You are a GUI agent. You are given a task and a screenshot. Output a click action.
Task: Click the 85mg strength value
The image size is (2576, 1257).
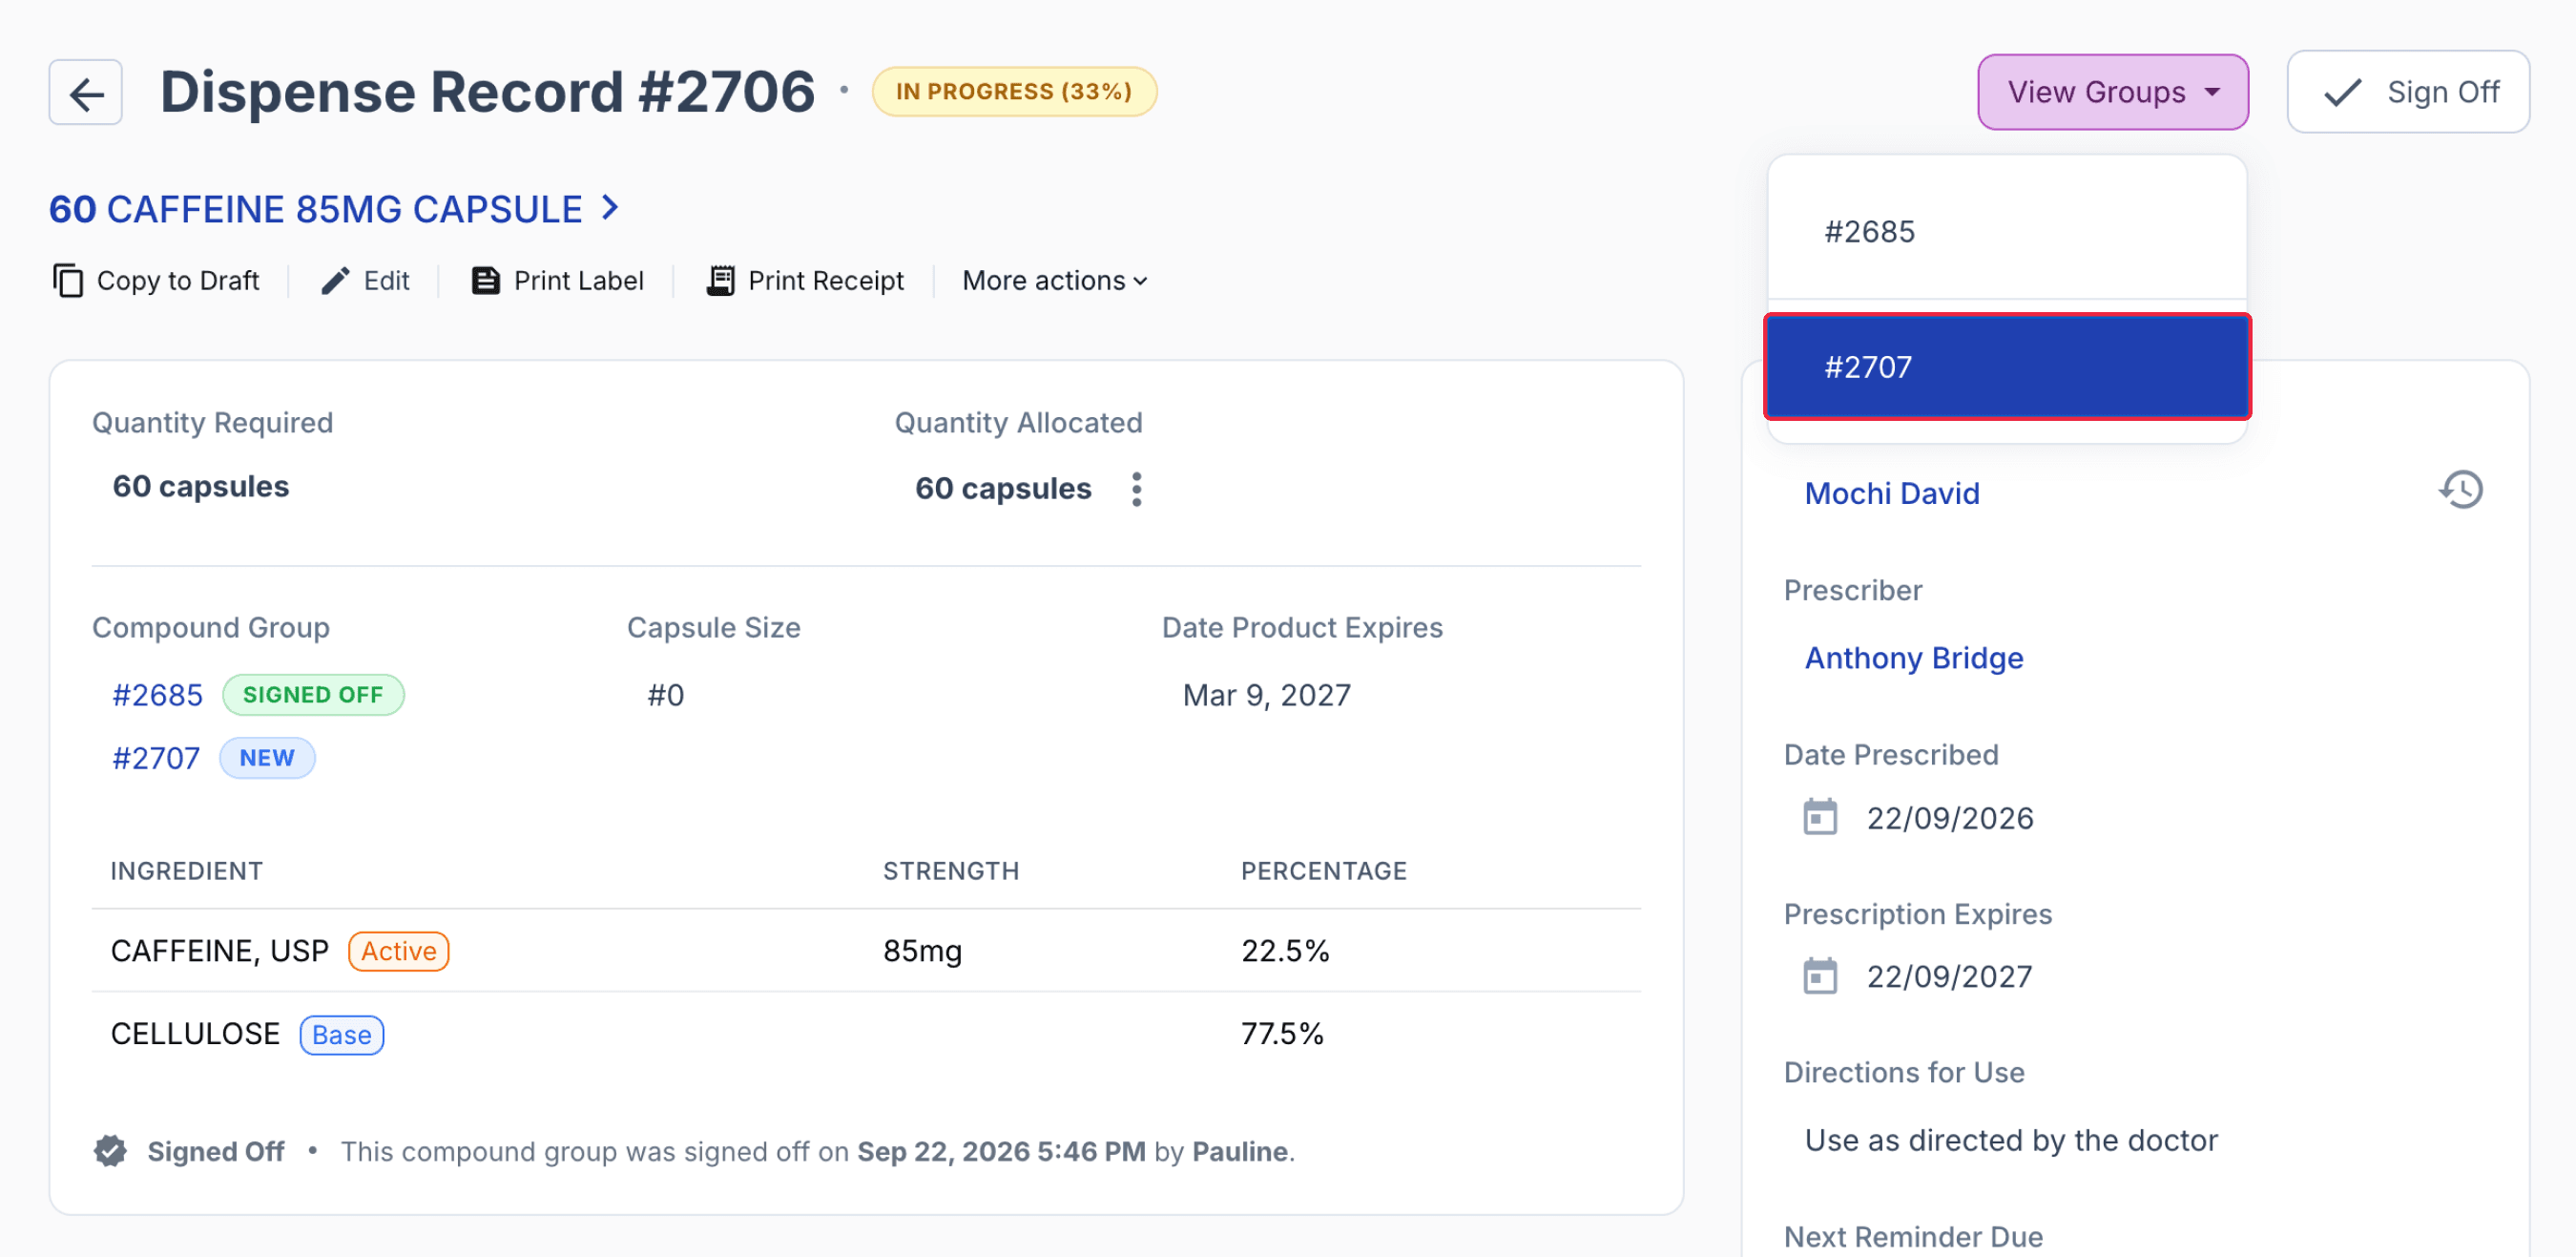coord(922,951)
